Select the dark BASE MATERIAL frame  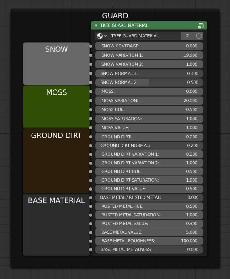tap(56, 225)
